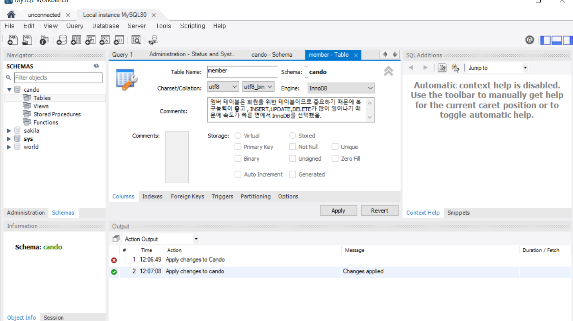Expand the world schema node
Viewport: 573px width, 321px height.
click(9, 147)
